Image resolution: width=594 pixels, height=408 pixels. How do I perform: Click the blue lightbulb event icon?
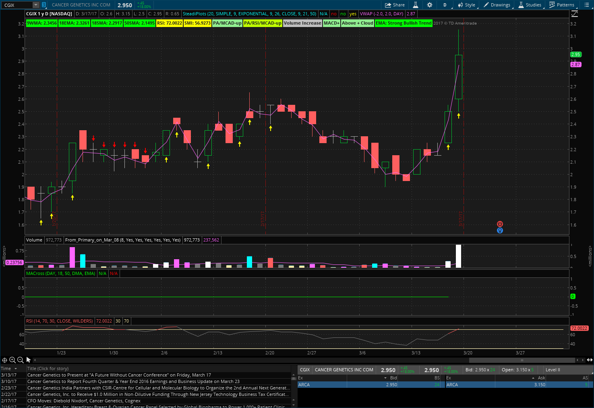[500, 230]
